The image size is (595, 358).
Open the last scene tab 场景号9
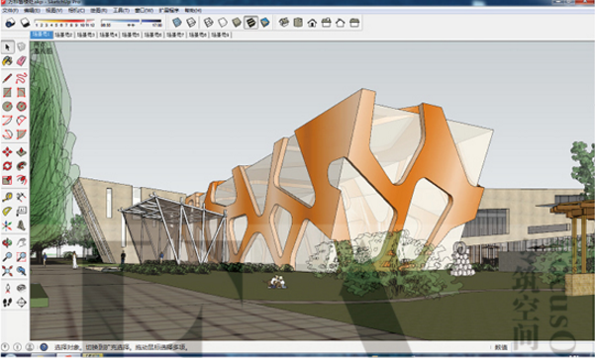pos(220,35)
